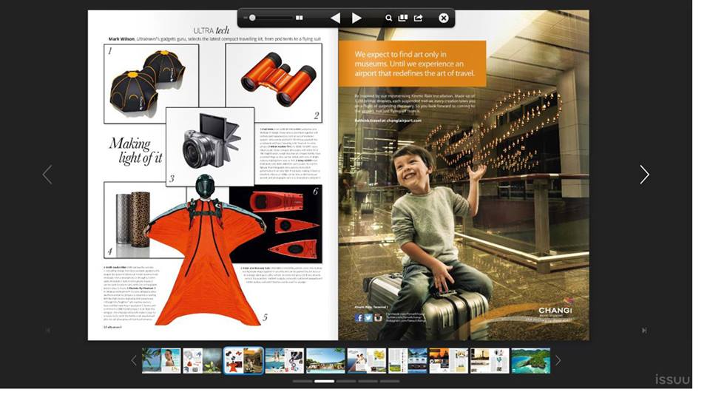Select the last grey pager indicator bar
Screen dimensions: 710x395
click(390, 382)
